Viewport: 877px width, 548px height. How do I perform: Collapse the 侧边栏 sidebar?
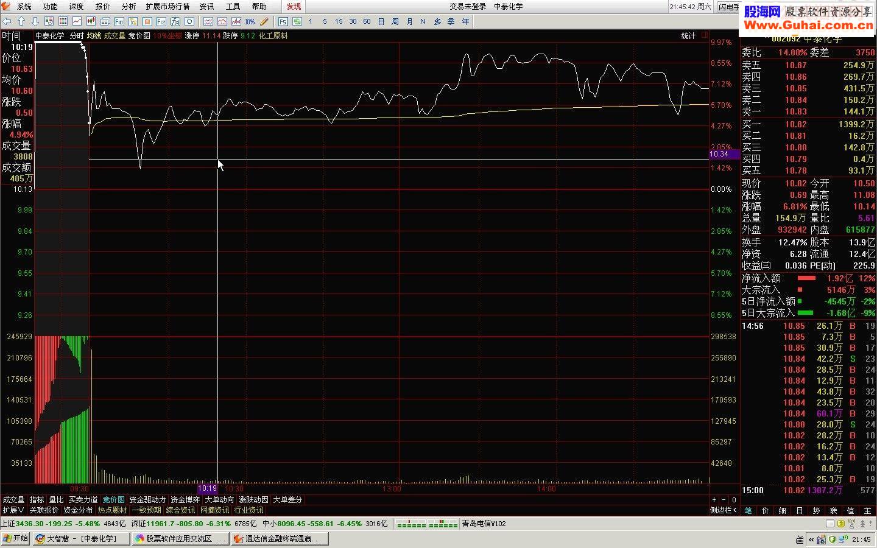coord(724,510)
